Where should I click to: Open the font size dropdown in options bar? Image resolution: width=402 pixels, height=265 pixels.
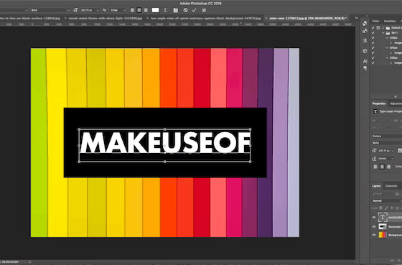tap(98, 10)
